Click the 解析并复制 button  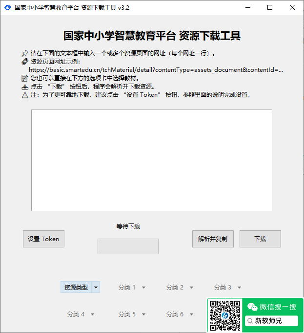[212, 239]
